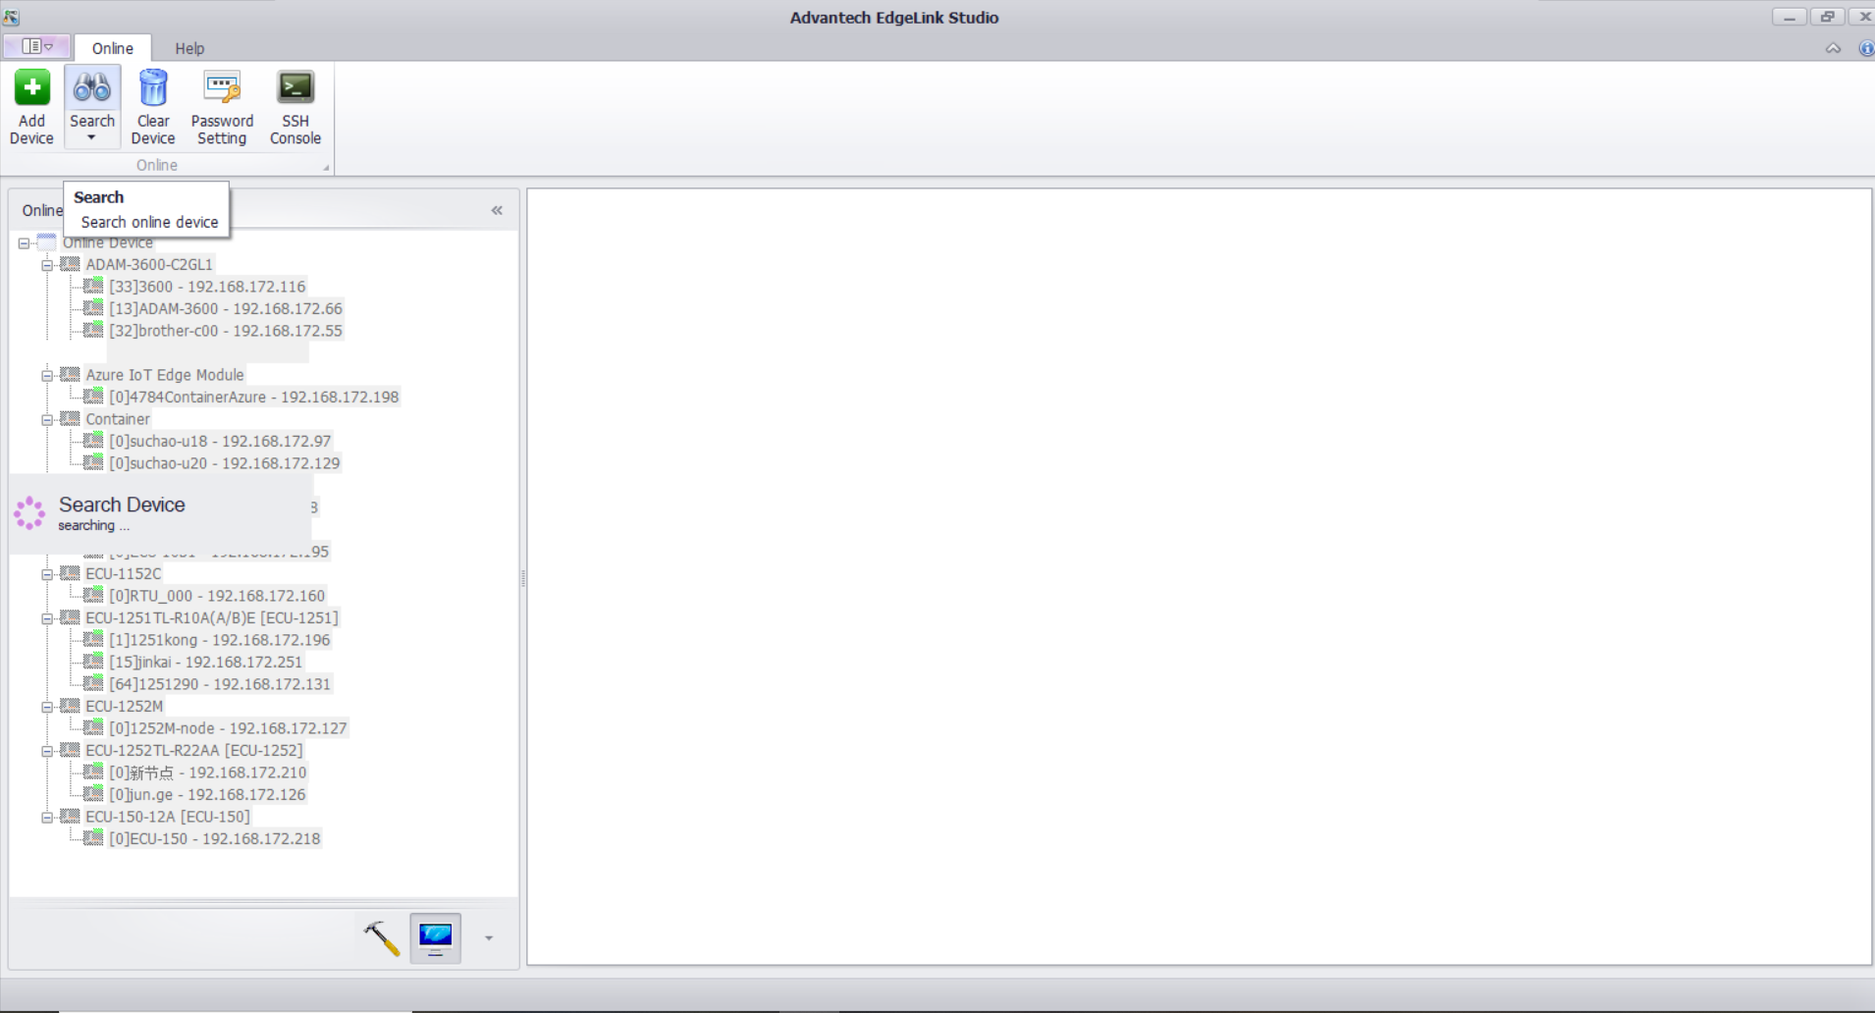Open the Search button dropdown arrow
This screenshot has width=1875, height=1013.
pos(91,138)
